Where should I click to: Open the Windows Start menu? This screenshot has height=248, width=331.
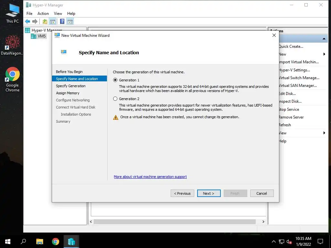[x=8, y=242]
